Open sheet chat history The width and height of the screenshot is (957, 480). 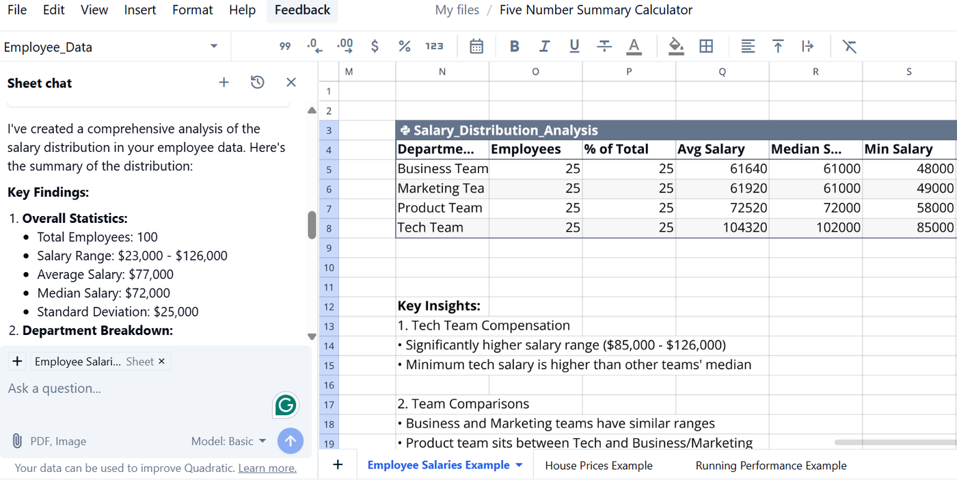pyautogui.click(x=257, y=83)
